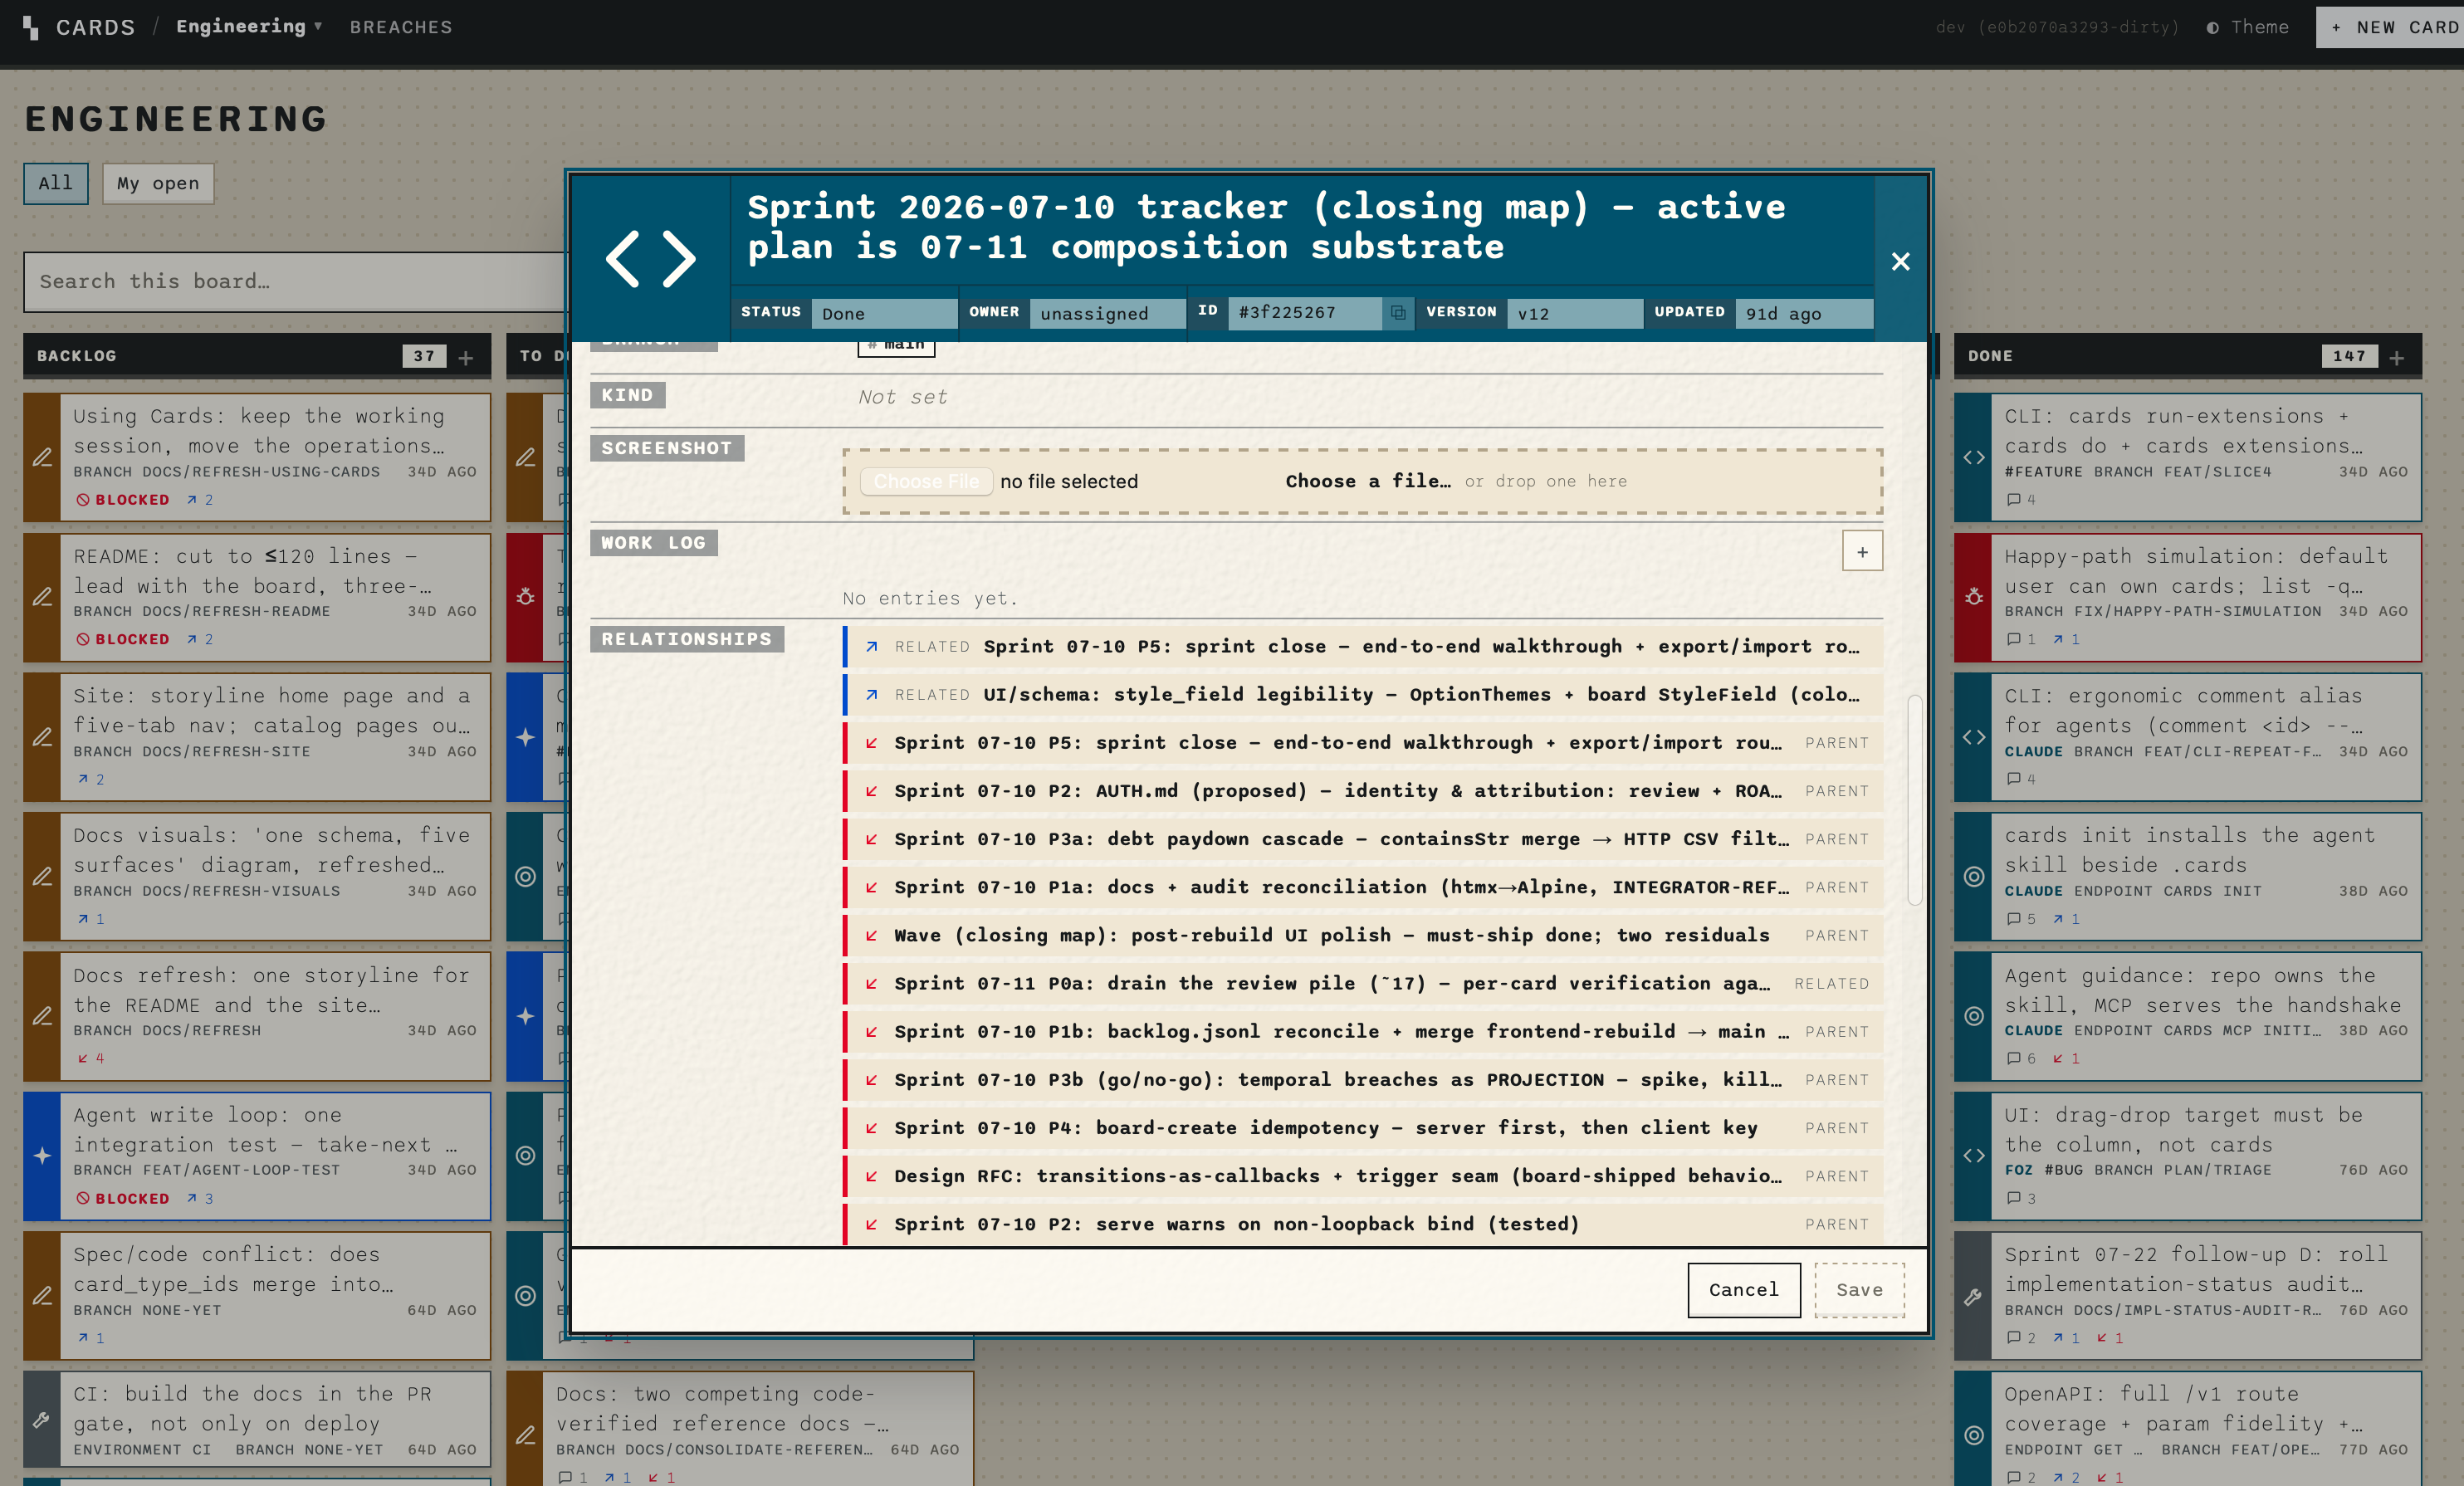This screenshot has height=1486, width=2464.
Task: Click the dialog's vertical scrollbar thumb
Action: [1914, 800]
